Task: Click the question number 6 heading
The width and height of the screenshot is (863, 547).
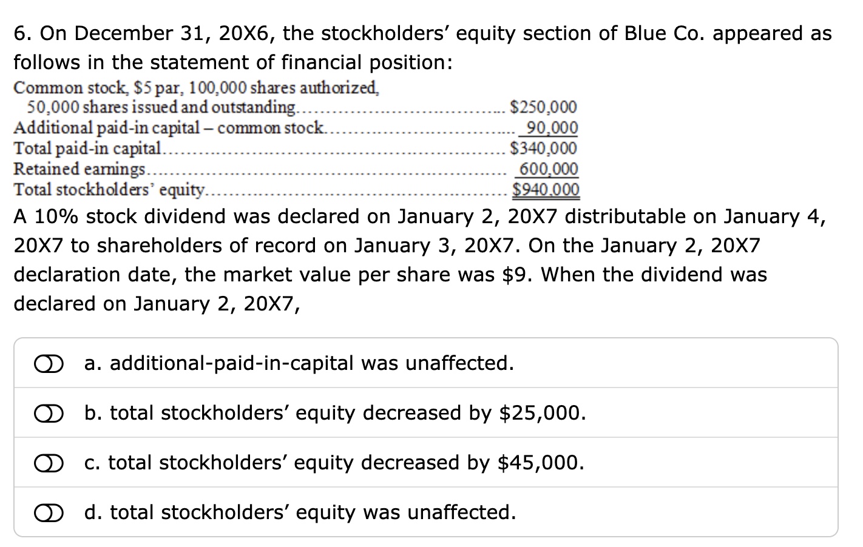Action: point(22,33)
